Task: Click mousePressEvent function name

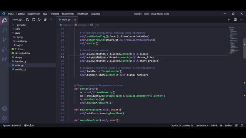Action: (x=91, y=110)
